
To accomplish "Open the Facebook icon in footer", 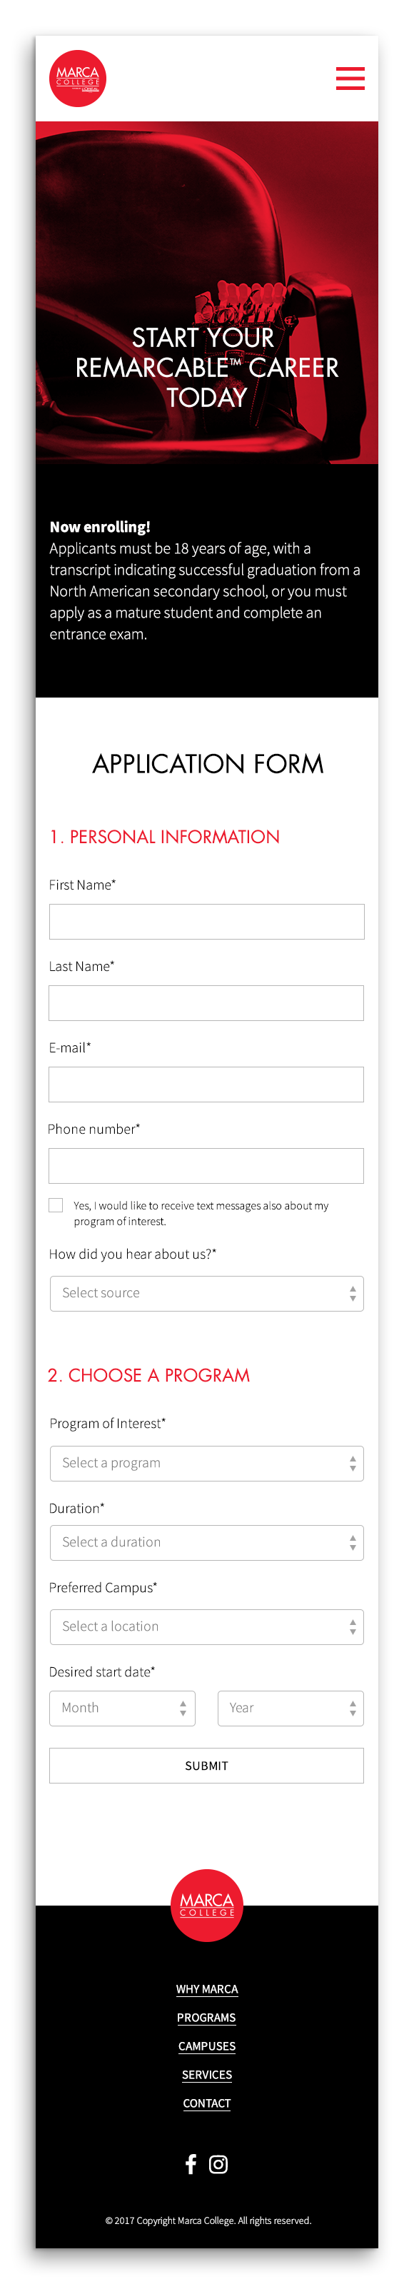I will [x=191, y=2163].
